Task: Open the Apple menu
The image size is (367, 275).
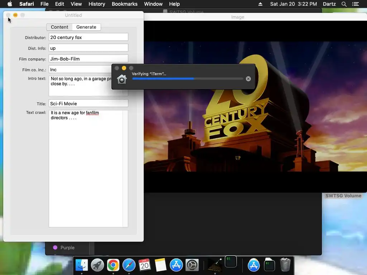Action: (10, 4)
